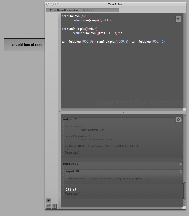Click the print statement inside input 10

[x=107, y=179]
